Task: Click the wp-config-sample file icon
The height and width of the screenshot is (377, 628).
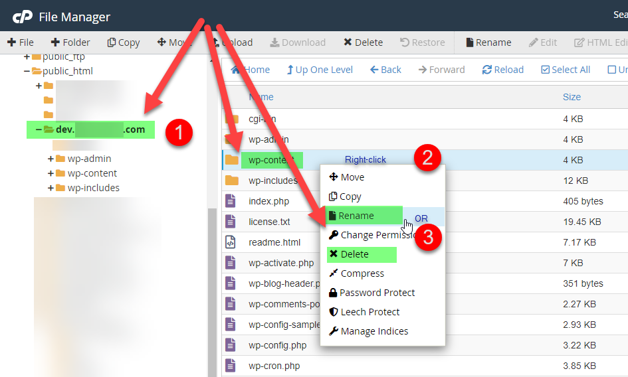Action: tap(231, 325)
